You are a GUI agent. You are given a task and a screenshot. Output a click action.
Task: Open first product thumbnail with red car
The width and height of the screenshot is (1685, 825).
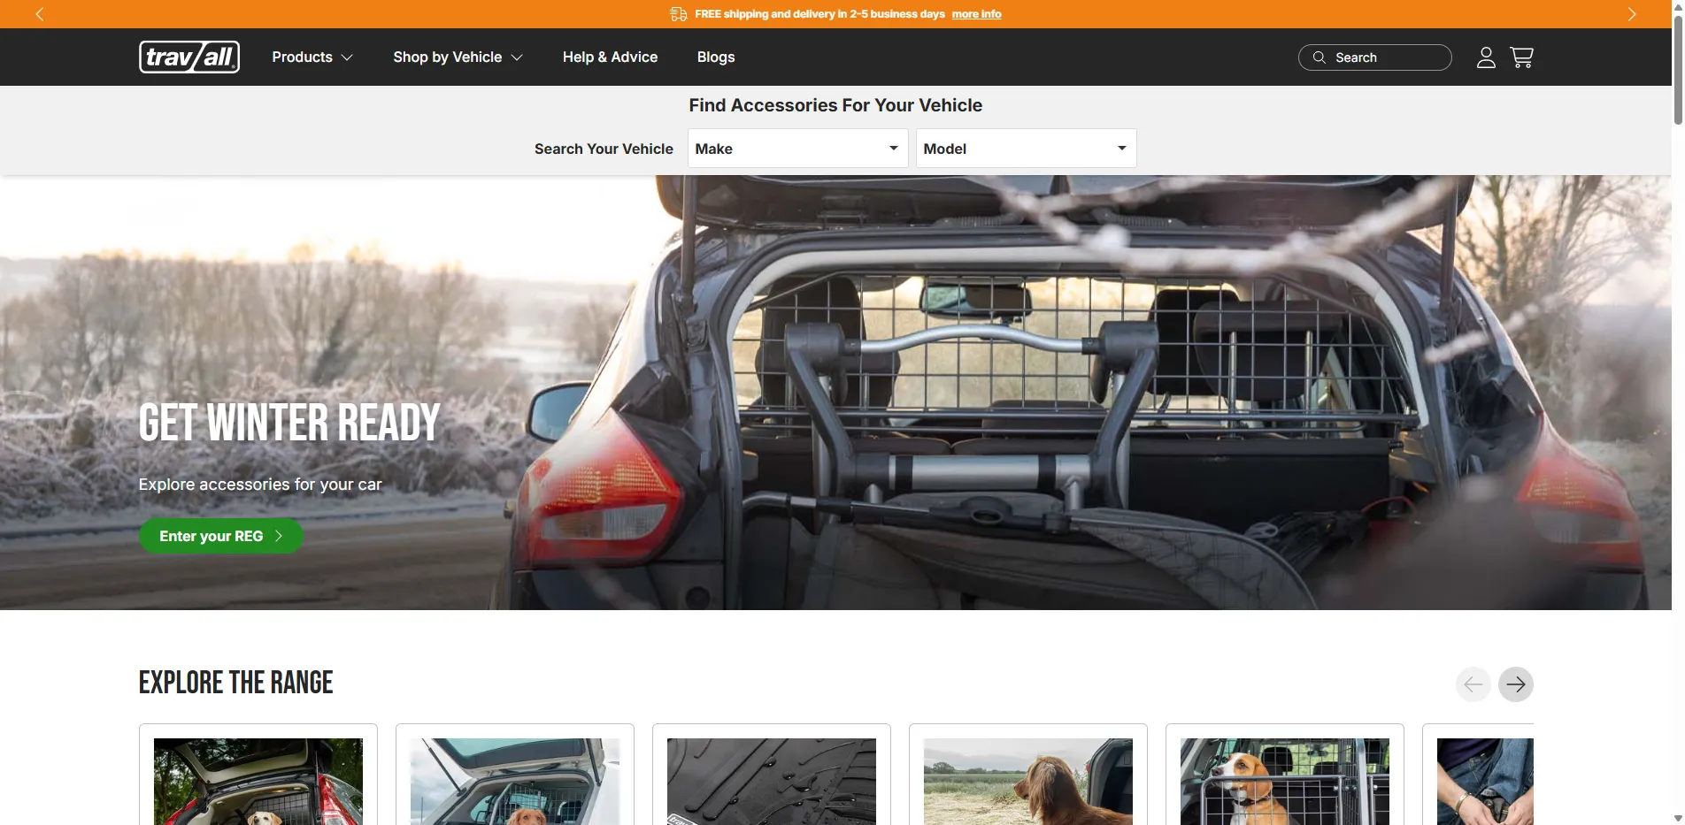258,781
